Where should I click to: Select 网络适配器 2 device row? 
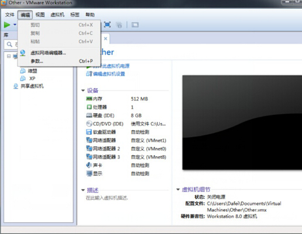pyautogui.click(x=126, y=149)
